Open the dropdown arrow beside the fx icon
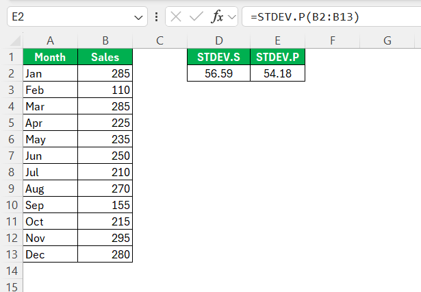The width and height of the screenshot is (421, 292). (x=231, y=17)
